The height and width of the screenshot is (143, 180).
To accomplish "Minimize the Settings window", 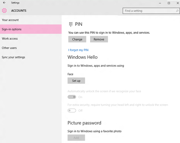I will pyautogui.click(x=160, y=3).
